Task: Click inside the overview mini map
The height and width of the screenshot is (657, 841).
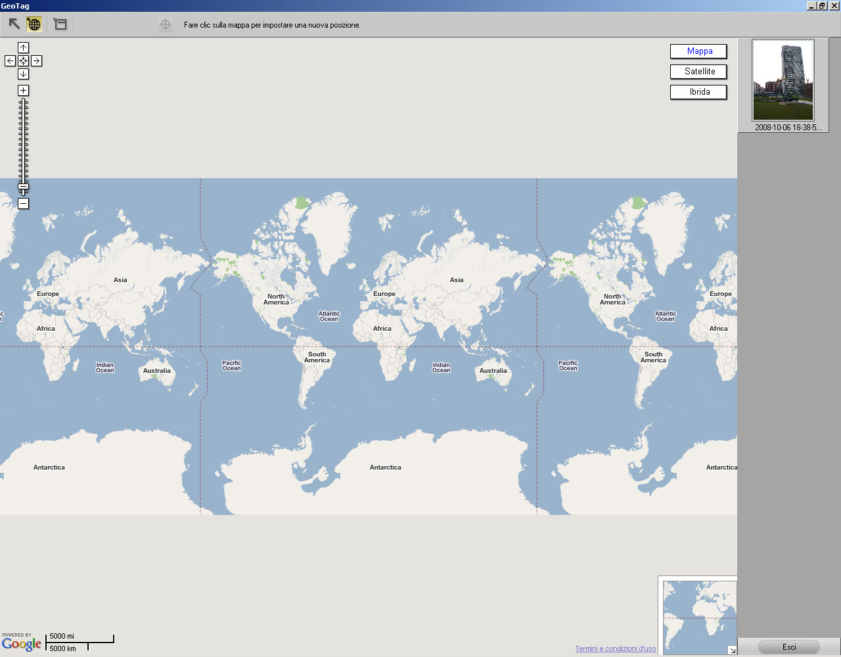Action: click(699, 617)
